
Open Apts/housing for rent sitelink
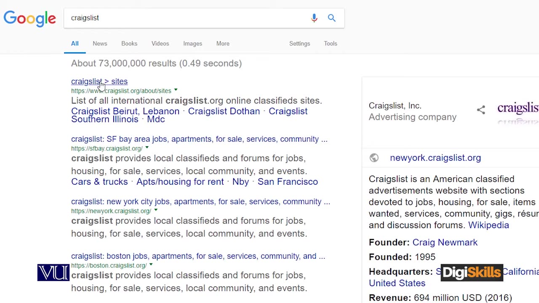click(180, 181)
